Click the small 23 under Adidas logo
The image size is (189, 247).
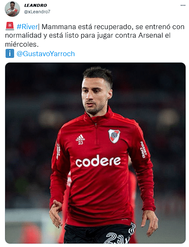pos(80,143)
